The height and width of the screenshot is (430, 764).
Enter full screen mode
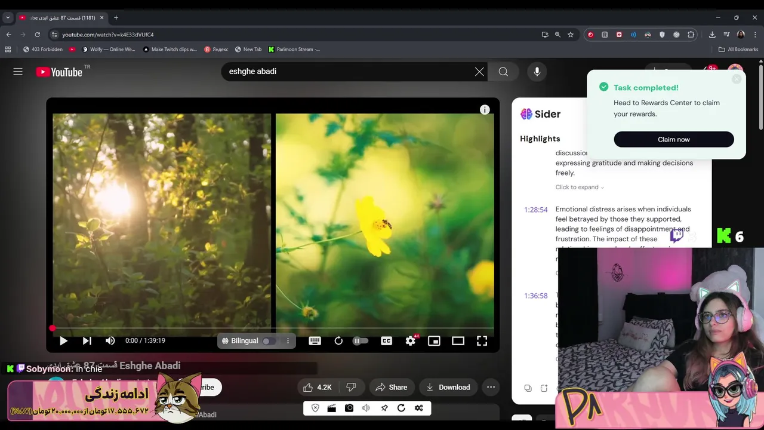(482, 341)
